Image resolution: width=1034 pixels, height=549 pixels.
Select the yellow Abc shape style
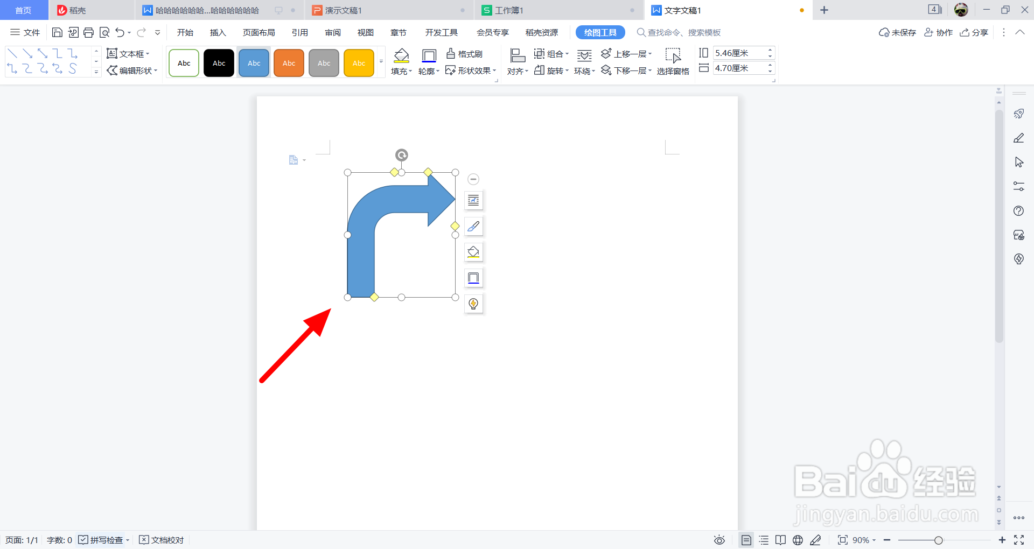[x=359, y=63]
